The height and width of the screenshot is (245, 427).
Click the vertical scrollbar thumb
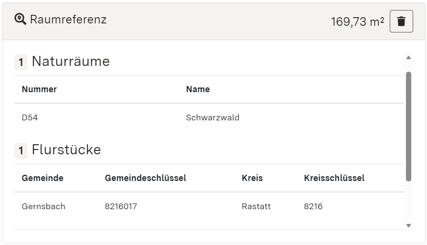[408, 127]
